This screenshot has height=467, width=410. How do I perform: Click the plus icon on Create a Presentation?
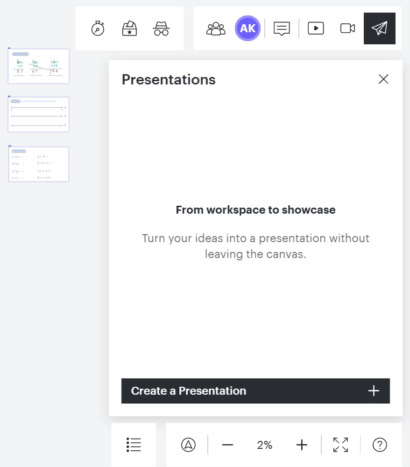(x=374, y=391)
